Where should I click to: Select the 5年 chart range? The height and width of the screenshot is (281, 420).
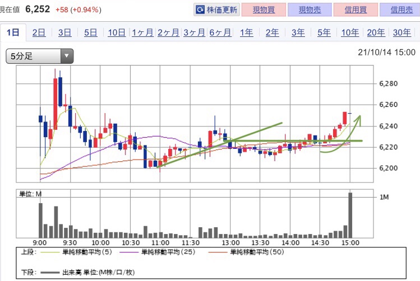point(324,32)
